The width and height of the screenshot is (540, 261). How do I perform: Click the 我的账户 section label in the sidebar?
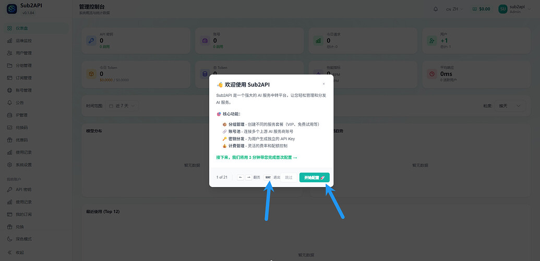(14, 179)
